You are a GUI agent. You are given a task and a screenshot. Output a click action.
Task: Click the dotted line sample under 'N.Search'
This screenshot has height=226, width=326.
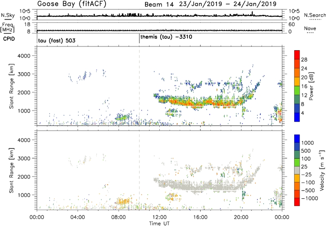coord(315,19)
